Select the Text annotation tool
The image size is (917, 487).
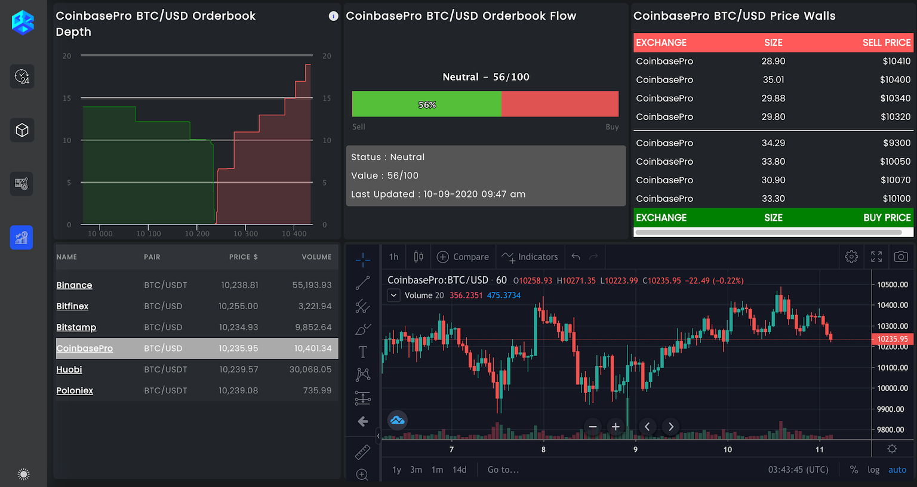pyautogui.click(x=362, y=352)
